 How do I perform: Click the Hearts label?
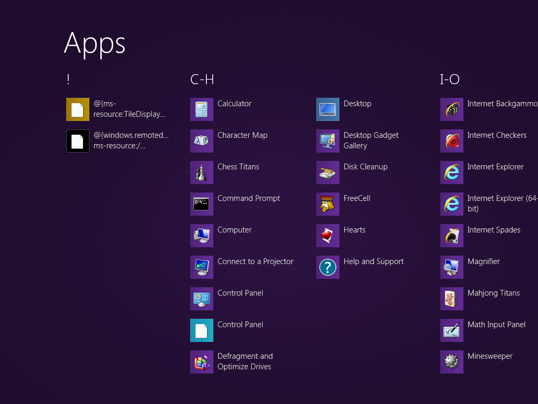tap(355, 230)
